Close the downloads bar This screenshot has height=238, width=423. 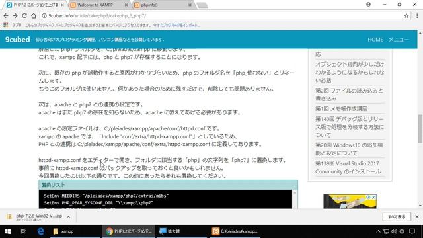pyautogui.click(x=417, y=217)
